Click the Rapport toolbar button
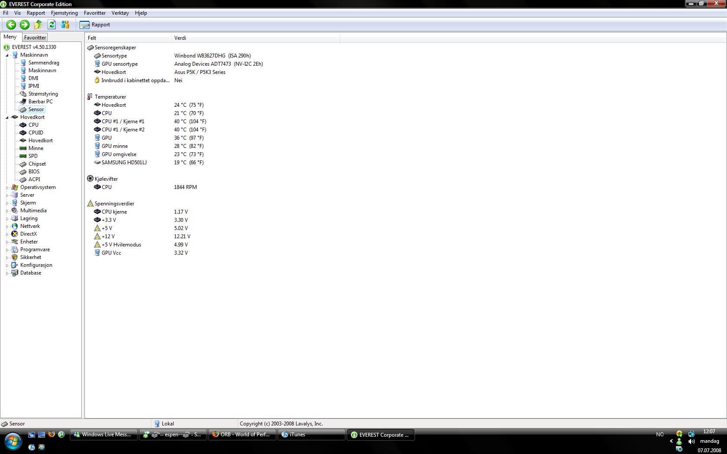Image resolution: width=727 pixels, height=454 pixels. 95,25
